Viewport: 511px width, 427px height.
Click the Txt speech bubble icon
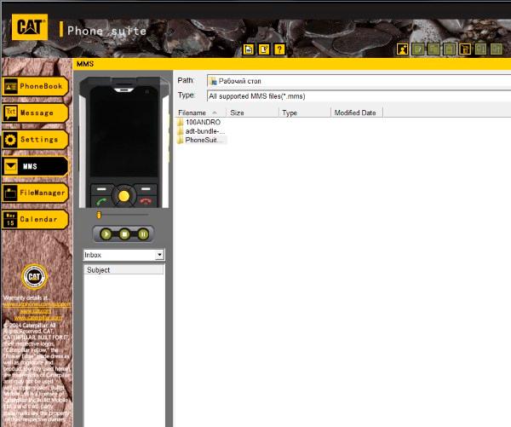10,113
